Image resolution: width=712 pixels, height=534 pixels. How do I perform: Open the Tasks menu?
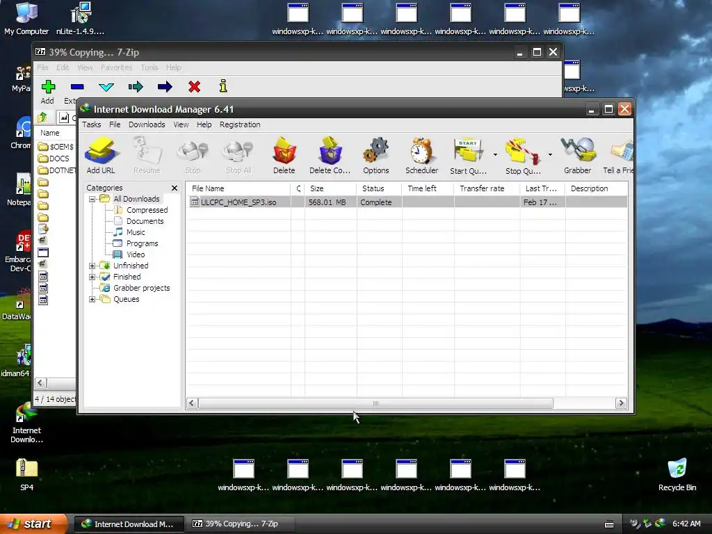(92, 124)
